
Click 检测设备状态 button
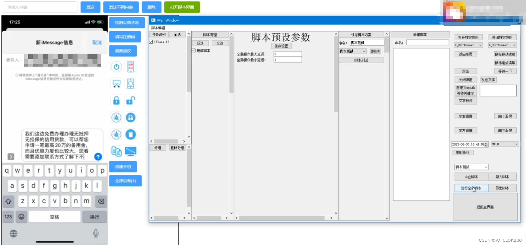pyautogui.click(x=127, y=23)
